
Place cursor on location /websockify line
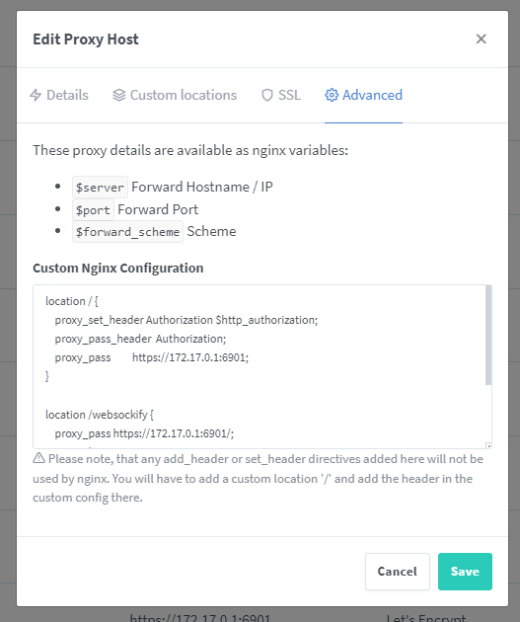pos(100,415)
